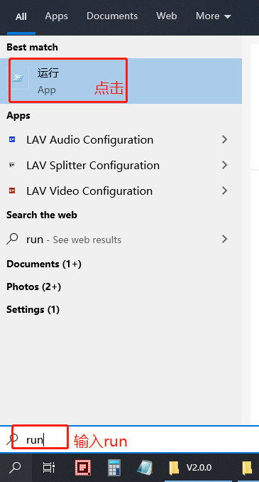Click the magnifier icon beside run web results

(x=12, y=239)
